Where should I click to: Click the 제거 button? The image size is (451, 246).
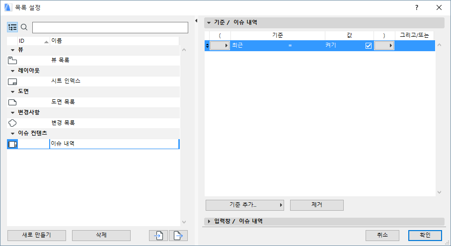pyautogui.click(x=317, y=205)
